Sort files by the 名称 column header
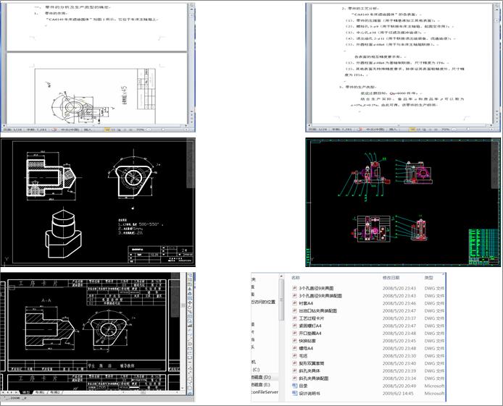Viewport: 503px width, 406px height. (x=296, y=278)
